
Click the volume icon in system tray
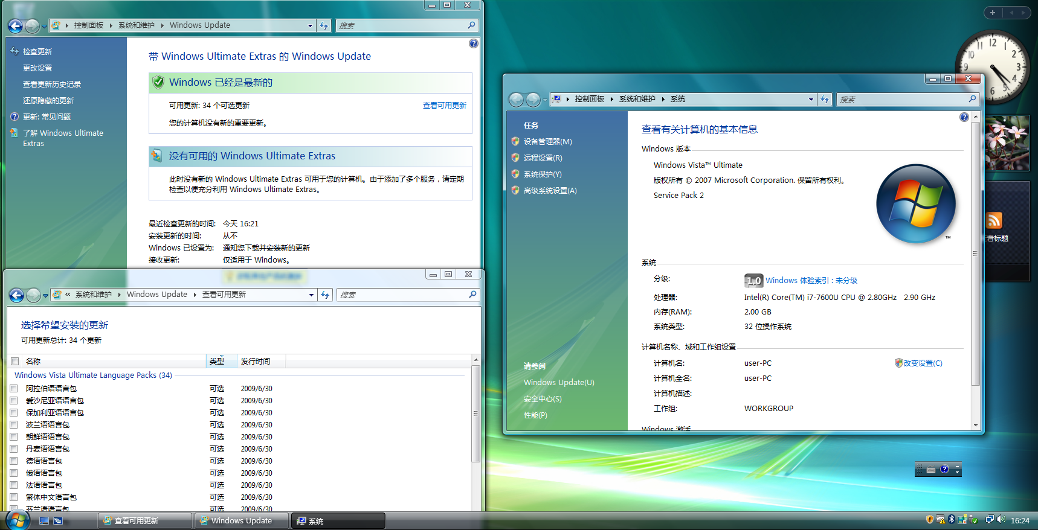pos(1001,520)
